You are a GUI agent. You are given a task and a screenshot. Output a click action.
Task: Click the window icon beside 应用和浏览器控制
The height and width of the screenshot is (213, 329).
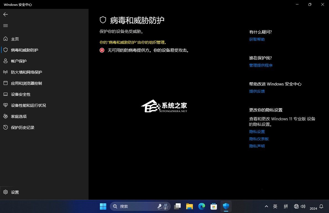[x=6, y=83]
